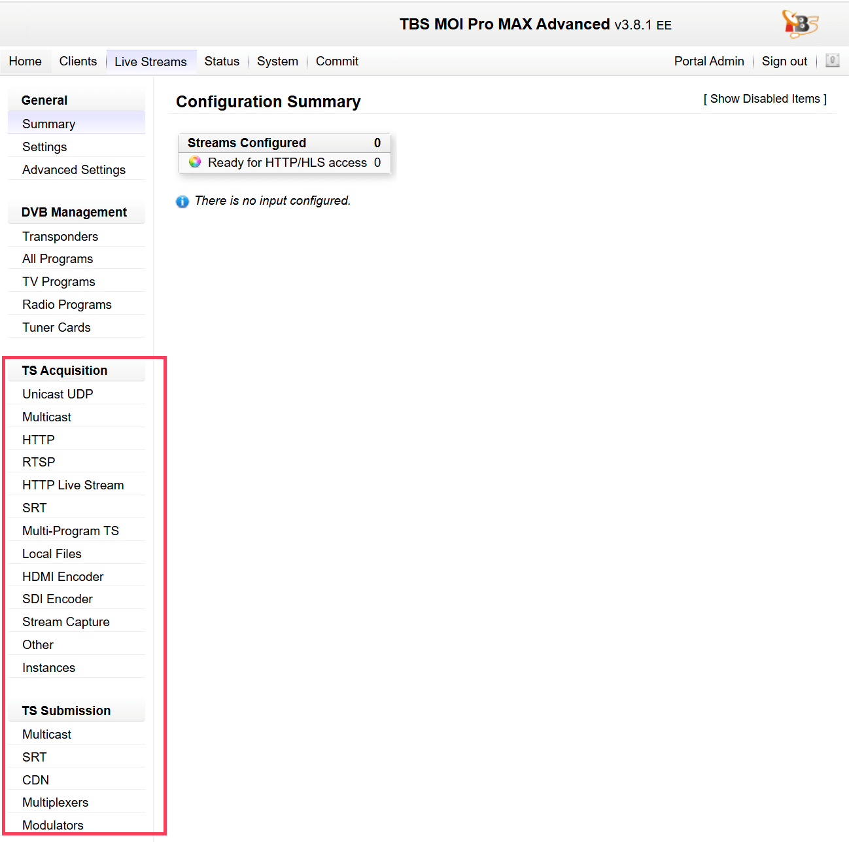Sign out of the portal

pyautogui.click(x=784, y=61)
